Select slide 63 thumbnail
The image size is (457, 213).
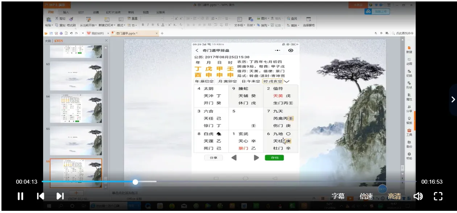pyautogui.click(x=76, y=76)
